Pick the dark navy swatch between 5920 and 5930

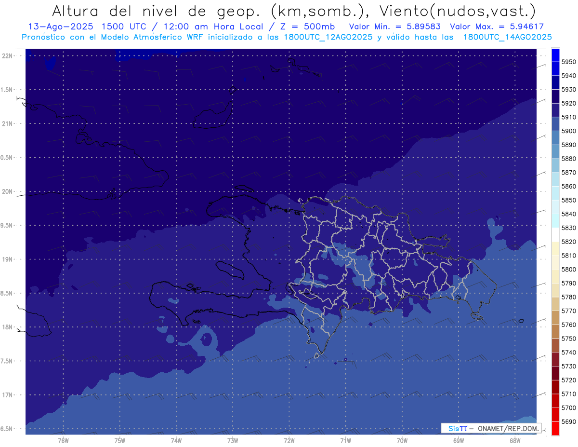tap(555, 96)
